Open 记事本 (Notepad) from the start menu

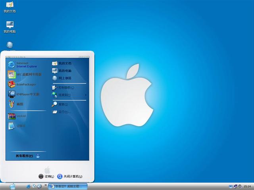point(17,126)
